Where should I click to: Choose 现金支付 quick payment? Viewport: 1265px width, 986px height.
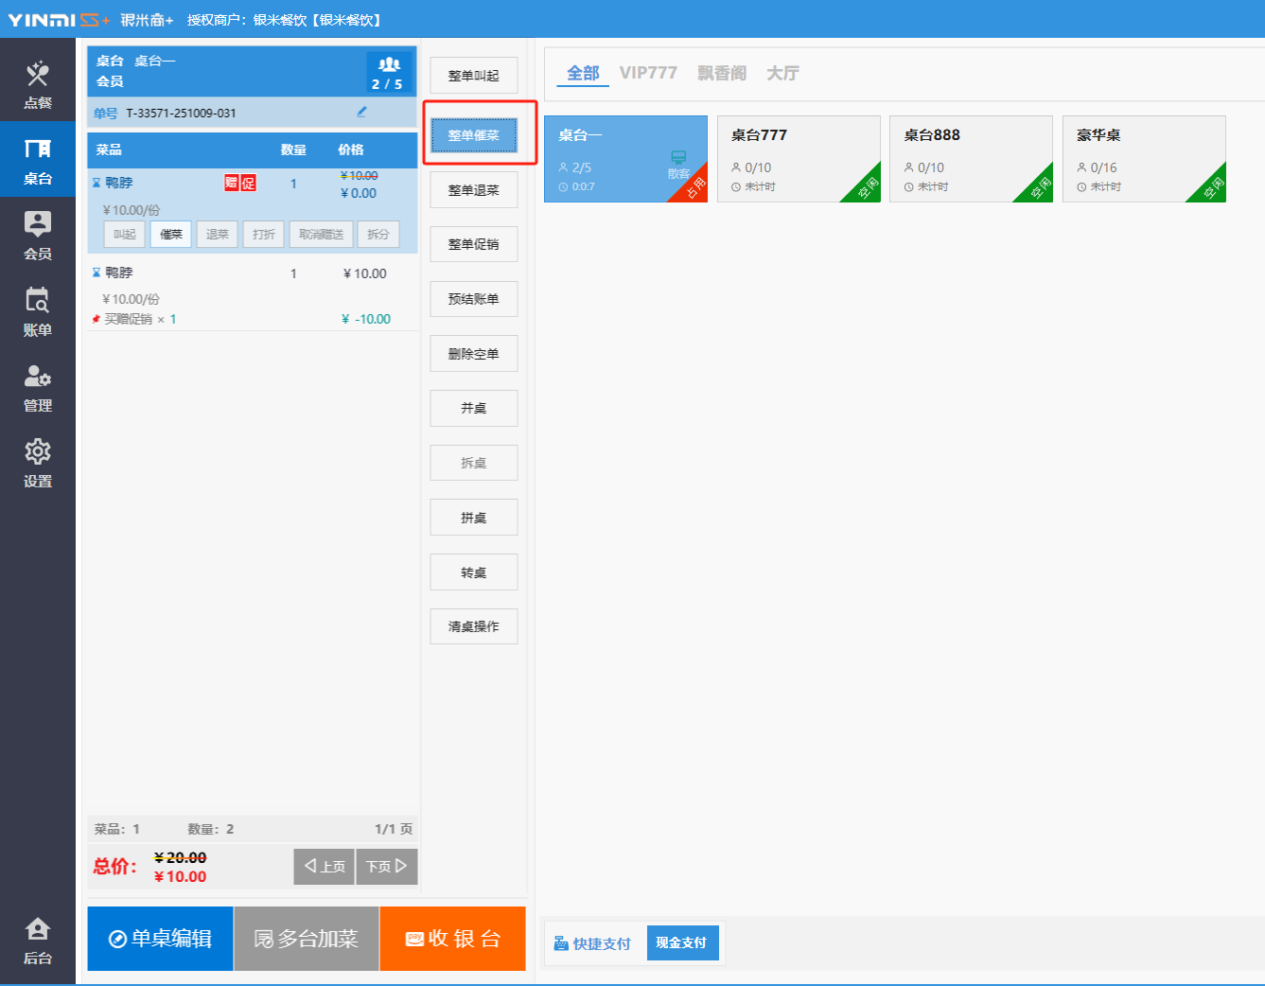pos(681,942)
